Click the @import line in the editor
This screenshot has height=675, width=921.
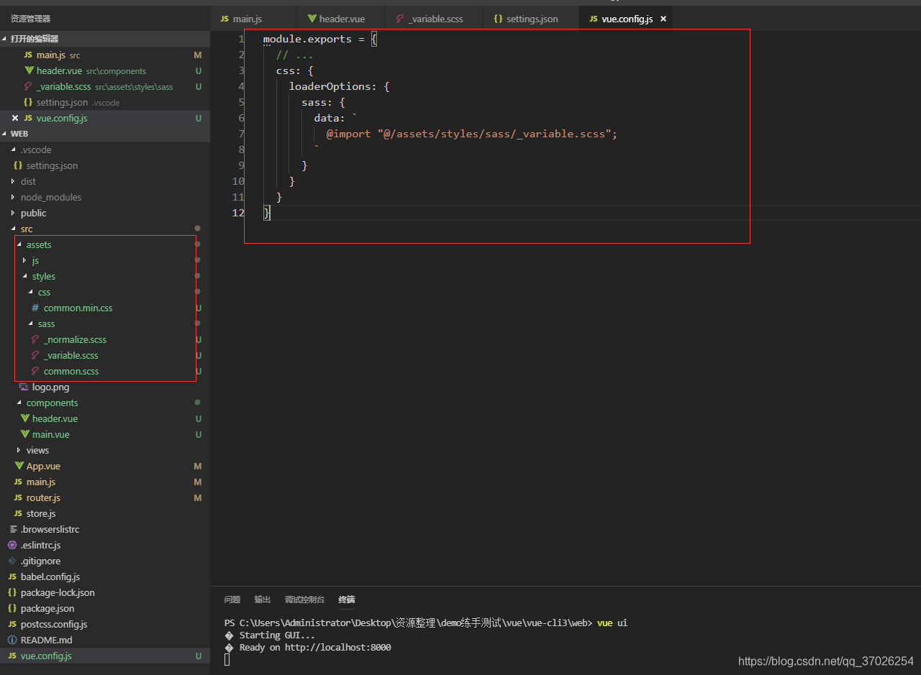pyautogui.click(x=472, y=134)
